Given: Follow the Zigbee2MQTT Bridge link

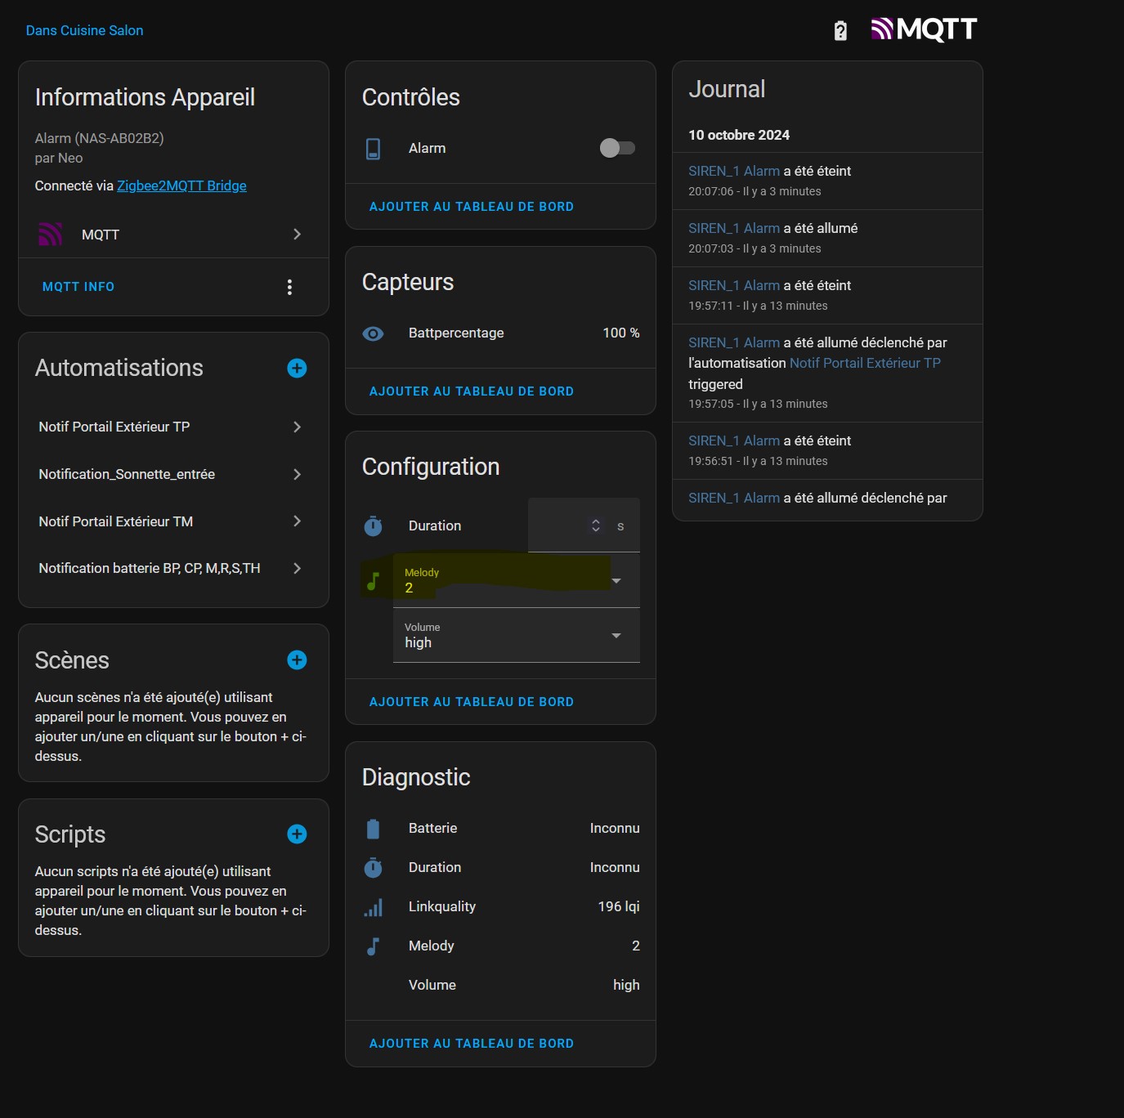Looking at the screenshot, I should (181, 186).
